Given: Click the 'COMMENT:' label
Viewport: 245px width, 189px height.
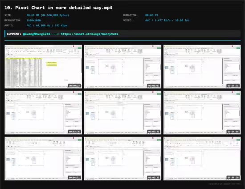Looking at the screenshot, I should (14, 34).
